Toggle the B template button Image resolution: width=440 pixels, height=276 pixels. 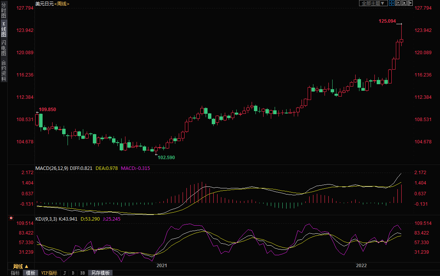point(73,273)
